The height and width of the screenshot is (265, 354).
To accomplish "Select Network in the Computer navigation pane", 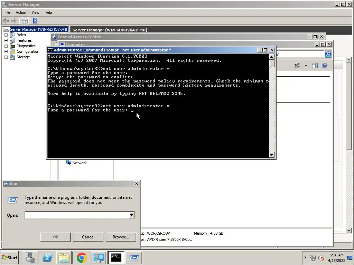I will pos(80,163).
